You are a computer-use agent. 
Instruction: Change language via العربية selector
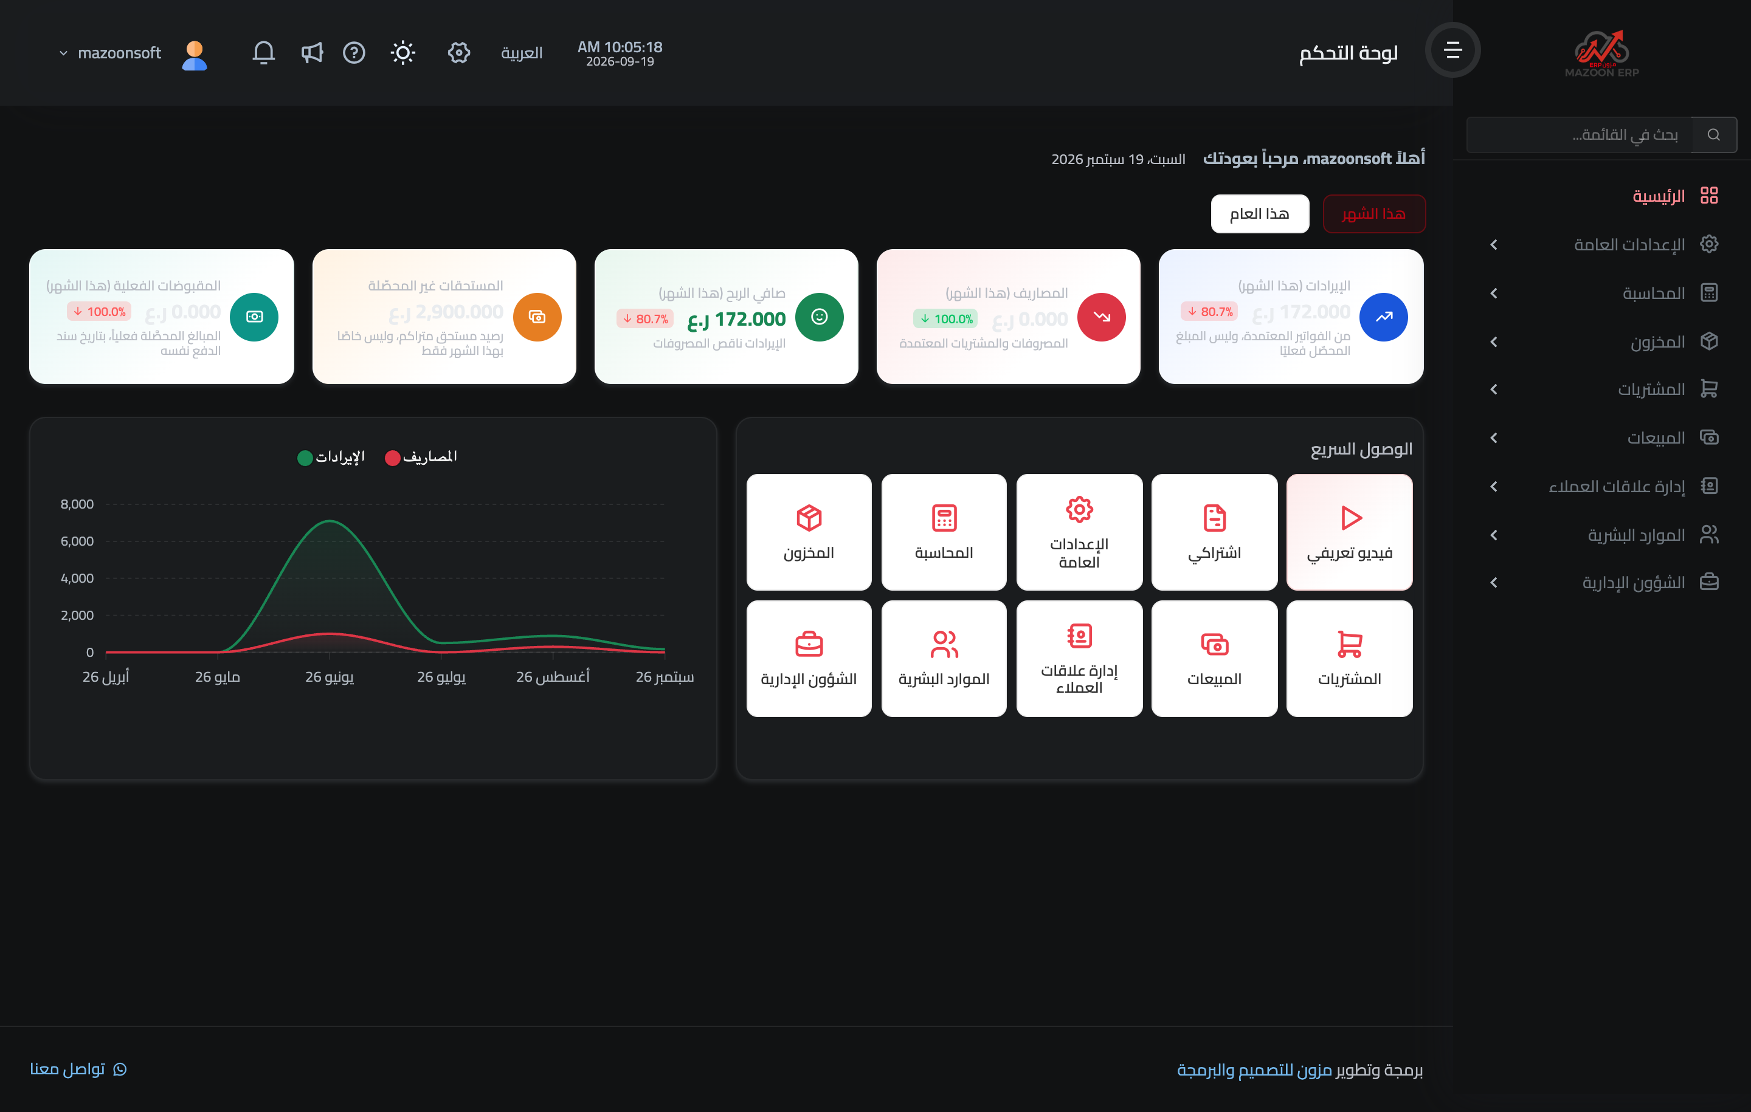click(x=522, y=53)
